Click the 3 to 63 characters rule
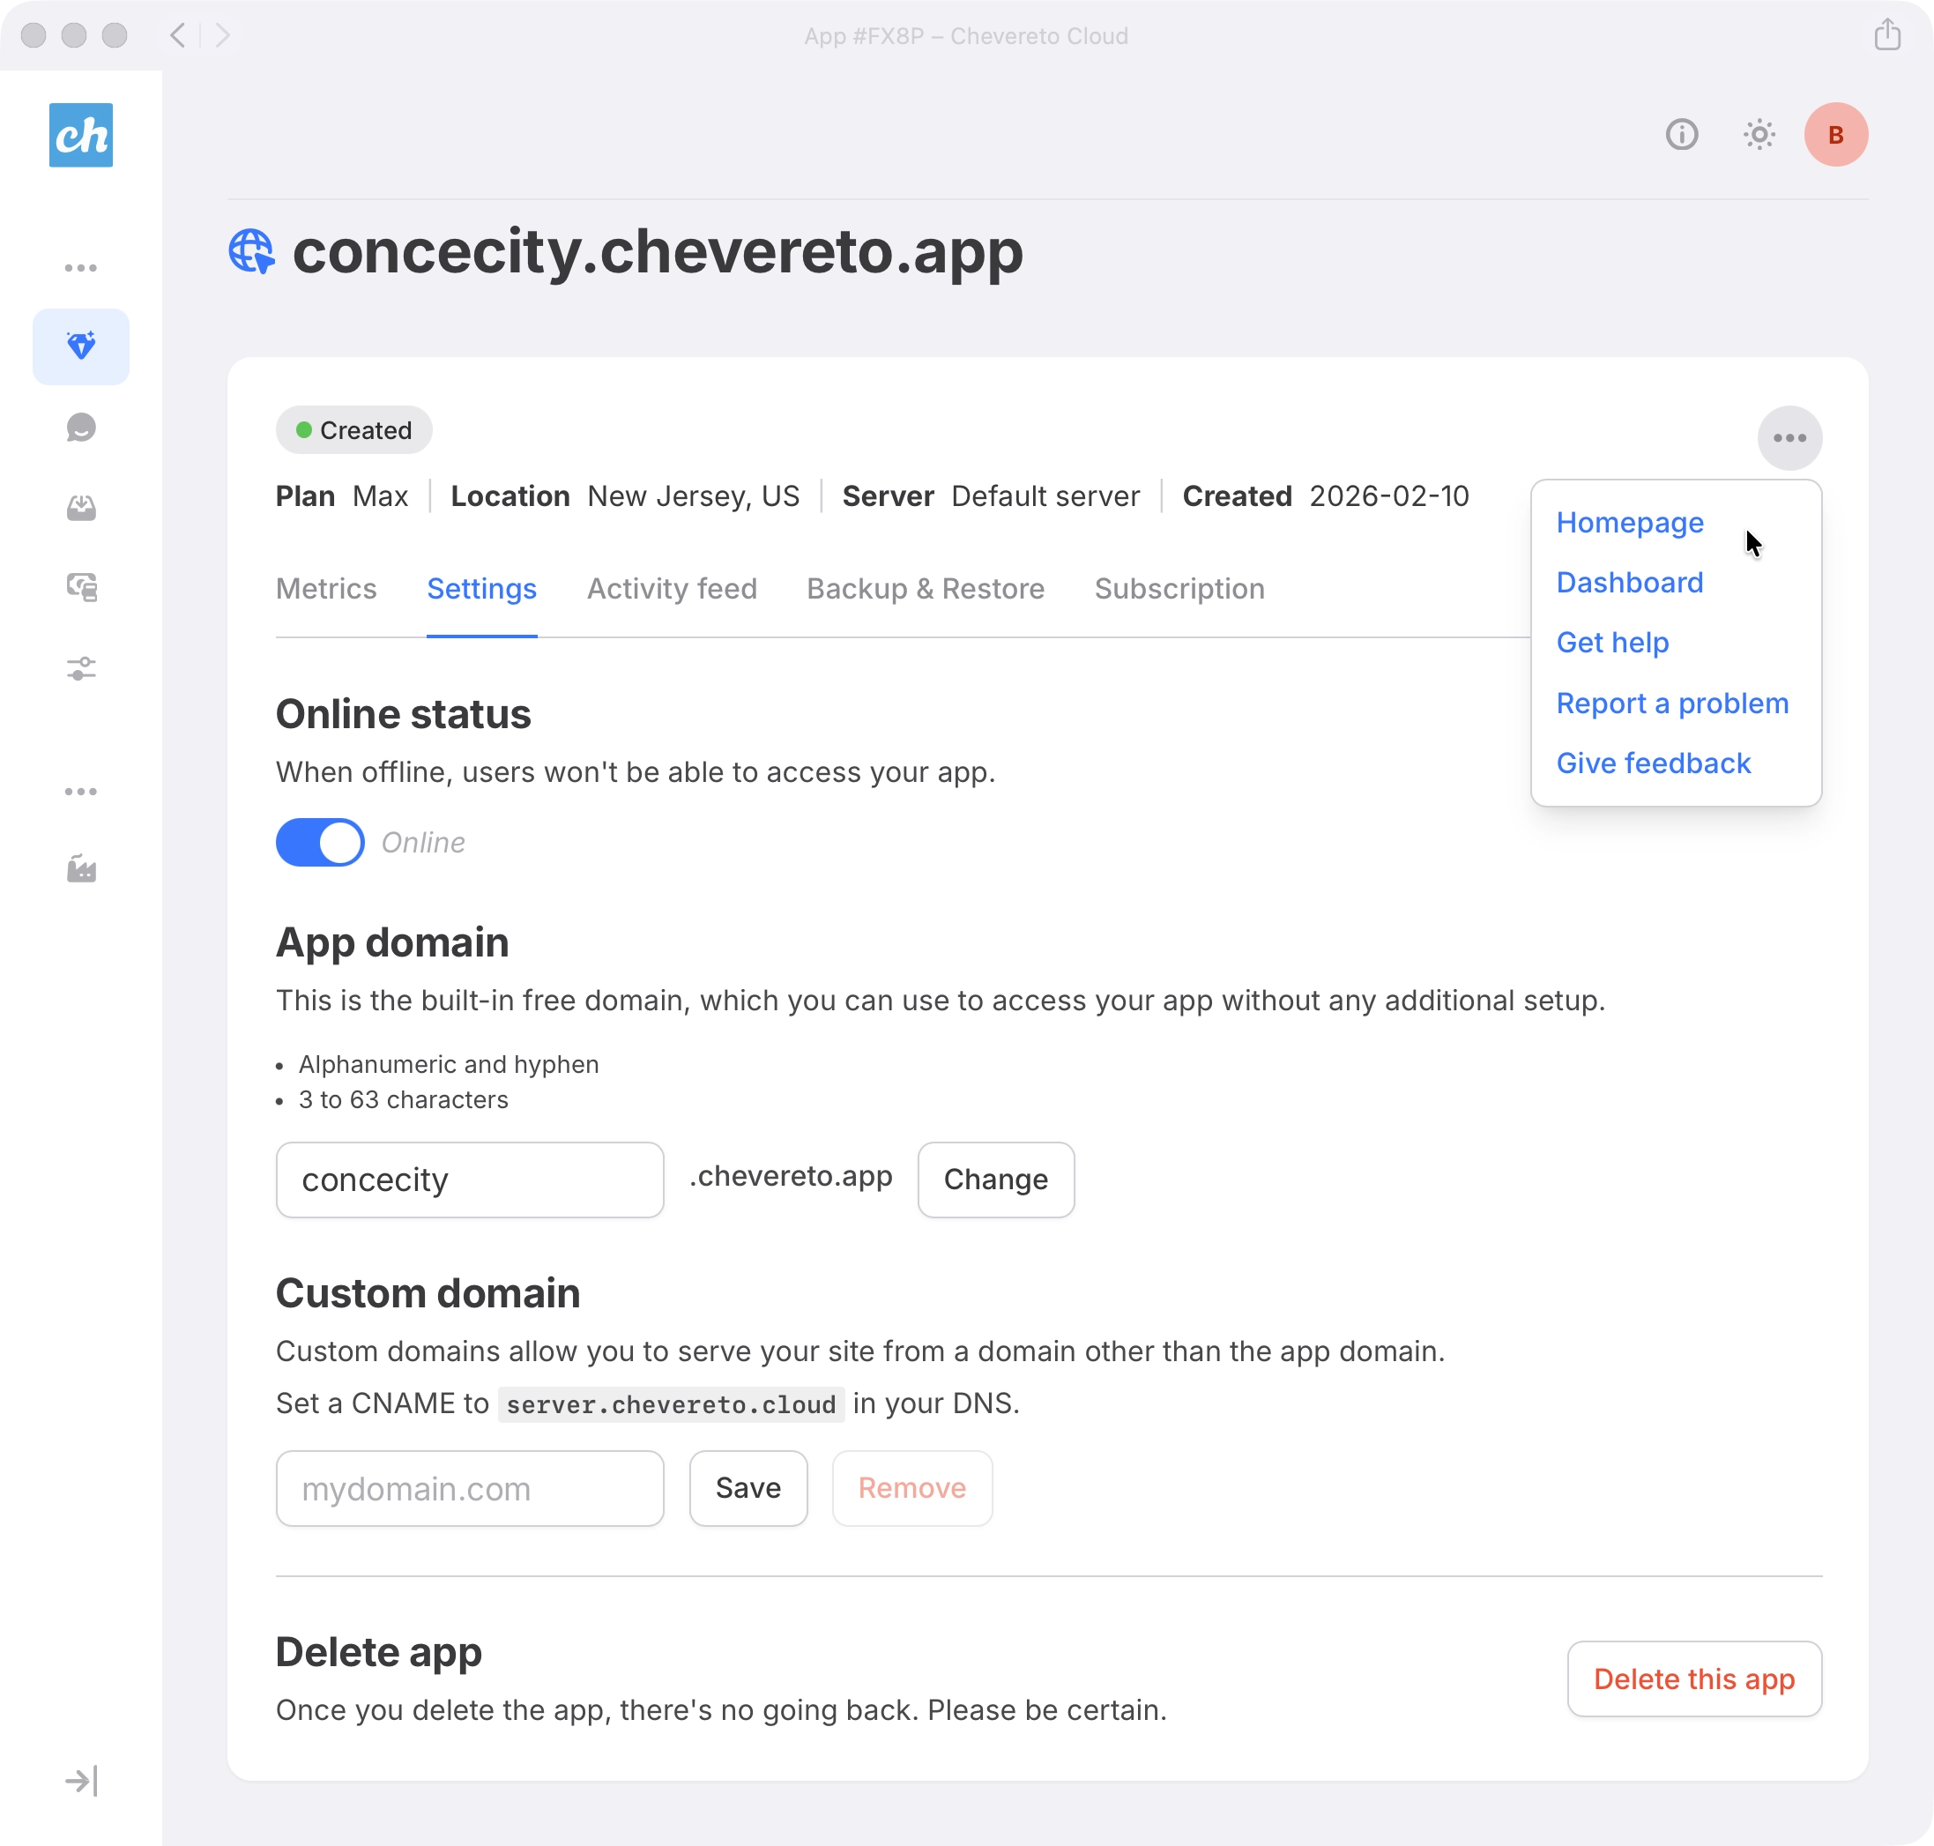Image resolution: width=1934 pixels, height=1846 pixels. tap(404, 1100)
